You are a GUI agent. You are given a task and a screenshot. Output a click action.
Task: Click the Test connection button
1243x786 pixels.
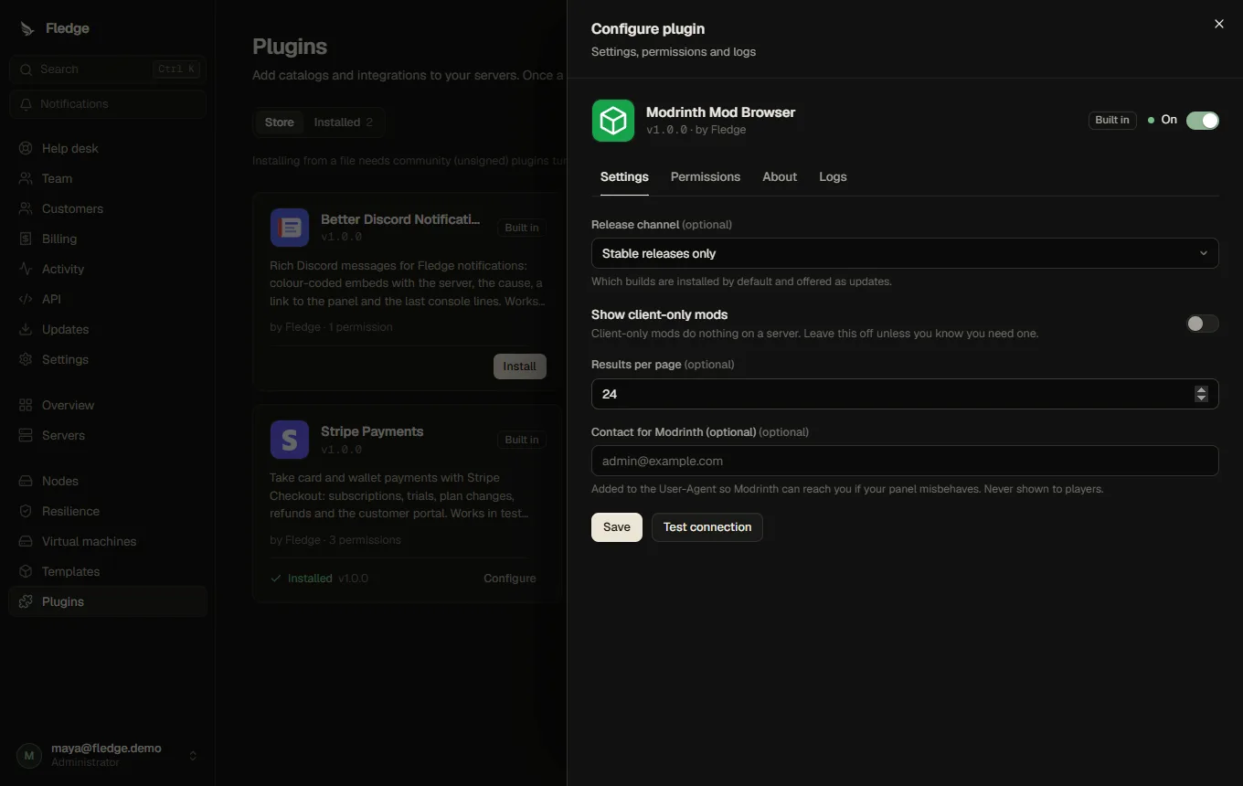click(x=707, y=527)
